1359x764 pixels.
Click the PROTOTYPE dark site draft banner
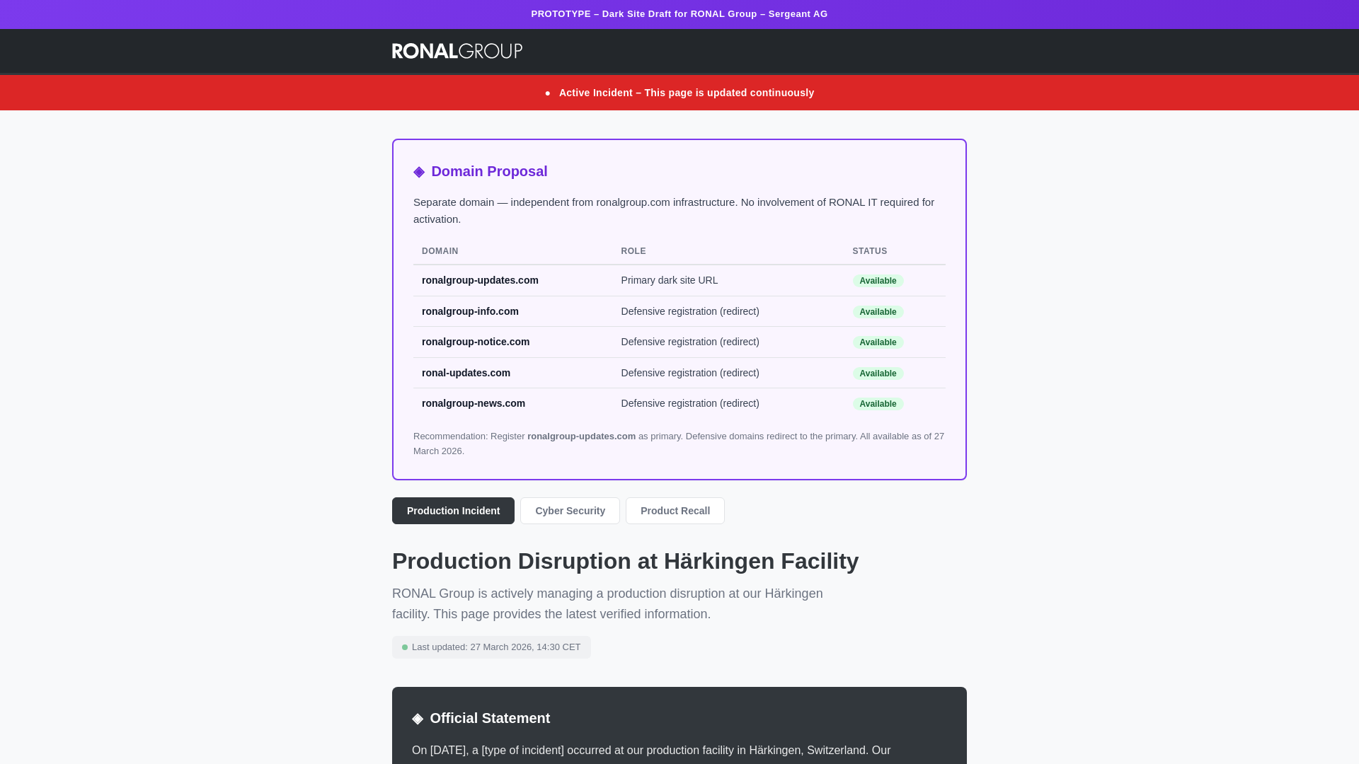pos(679,14)
